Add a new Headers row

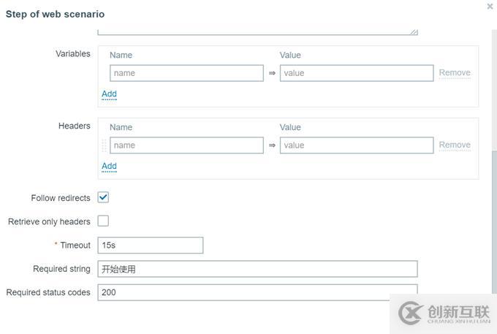pos(109,167)
